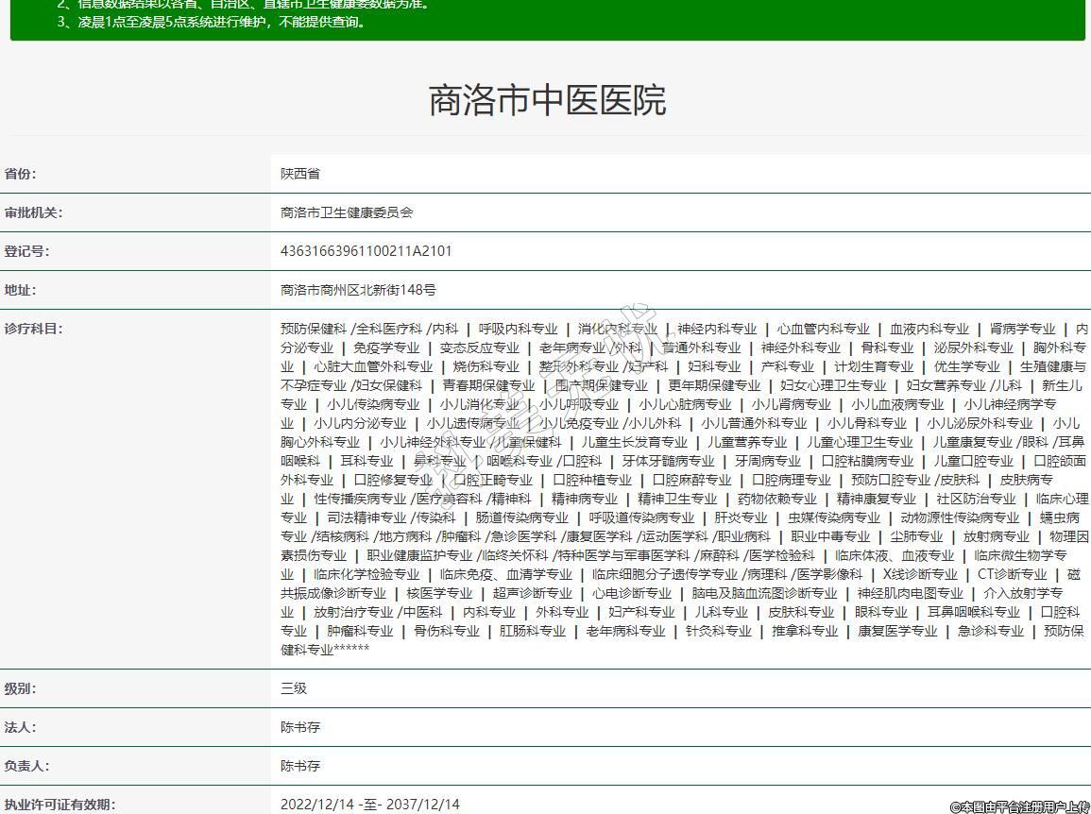Click the 法人 field label

[x=20, y=727]
